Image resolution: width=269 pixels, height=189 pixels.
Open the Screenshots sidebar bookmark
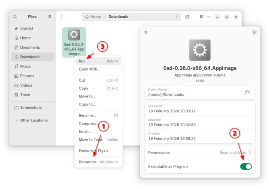[x=31, y=108]
